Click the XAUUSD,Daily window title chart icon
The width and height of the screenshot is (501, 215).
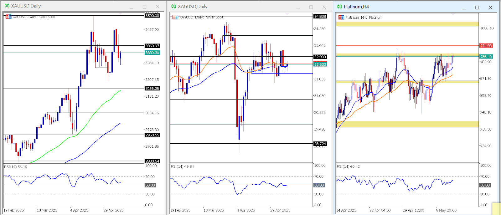(7, 6)
